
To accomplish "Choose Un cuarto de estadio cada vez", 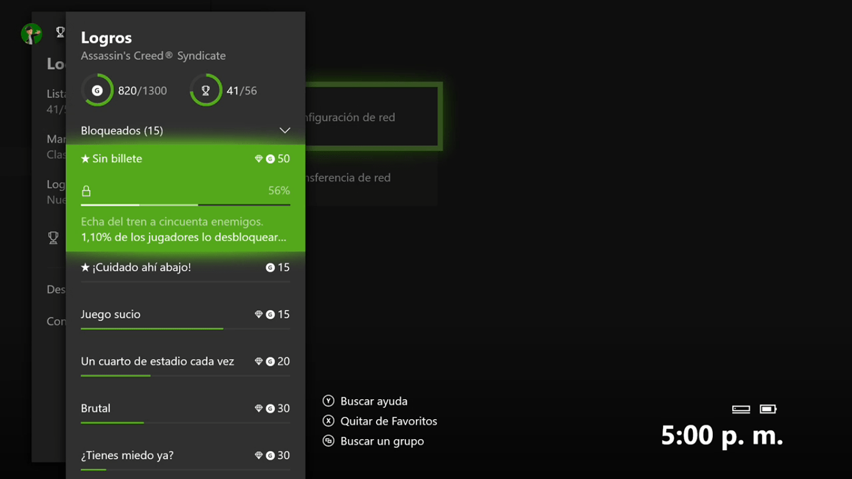I will tap(157, 362).
